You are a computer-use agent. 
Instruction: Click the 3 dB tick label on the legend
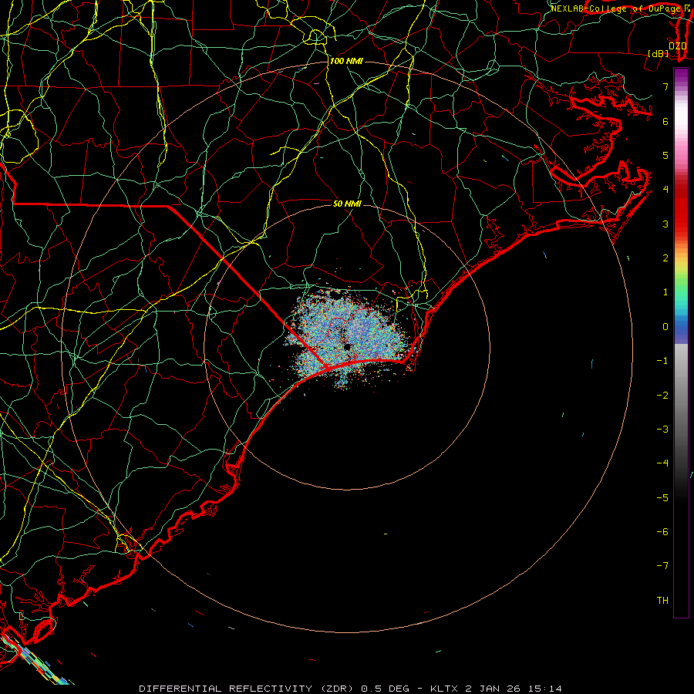click(665, 224)
